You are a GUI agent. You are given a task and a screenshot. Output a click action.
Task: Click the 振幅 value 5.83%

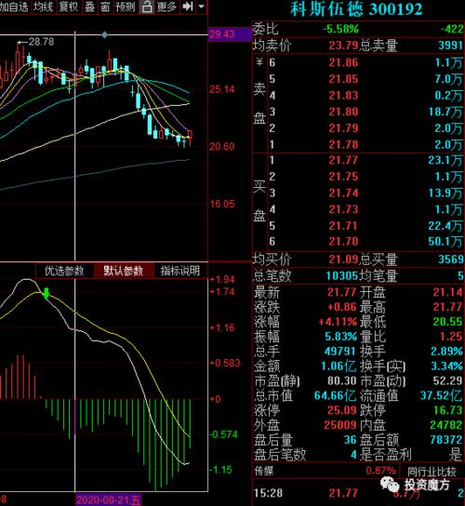click(x=340, y=337)
